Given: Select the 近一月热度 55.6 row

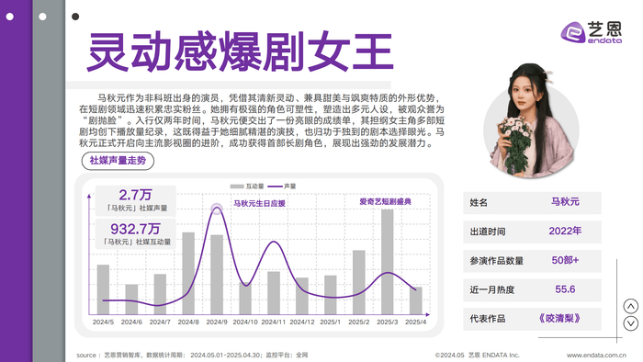Looking at the screenshot, I should 532,289.
